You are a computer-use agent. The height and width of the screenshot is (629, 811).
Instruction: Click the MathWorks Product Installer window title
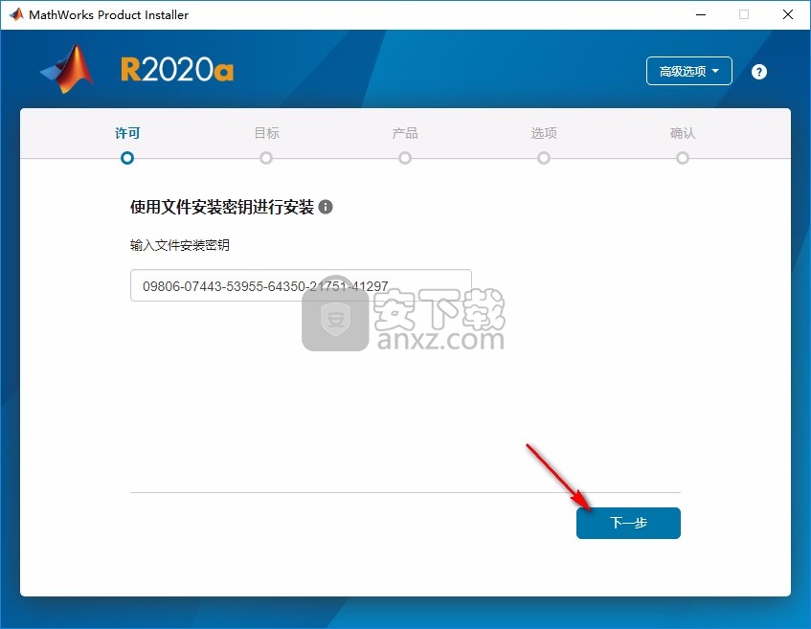click(x=108, y=15)
